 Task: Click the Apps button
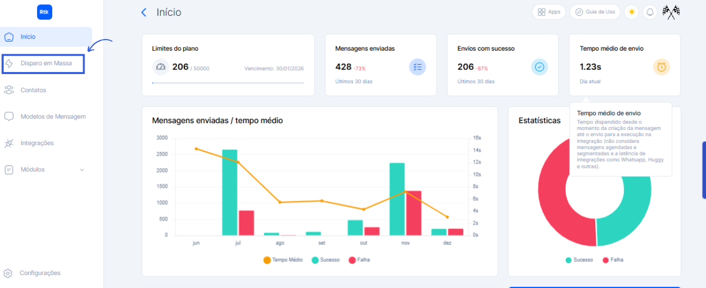click(x=549, y=12)
